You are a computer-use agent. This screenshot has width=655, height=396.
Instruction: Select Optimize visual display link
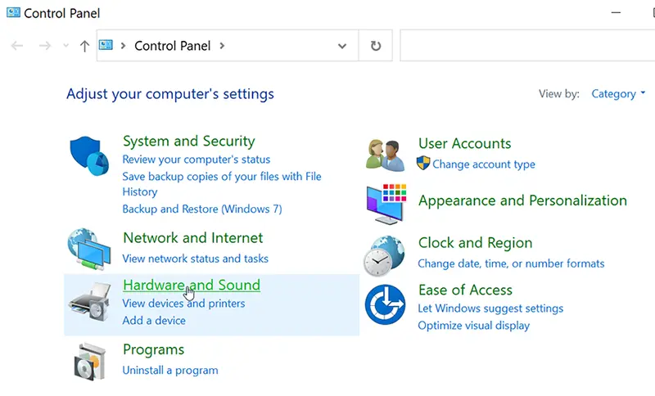click(x=474, y=326)
